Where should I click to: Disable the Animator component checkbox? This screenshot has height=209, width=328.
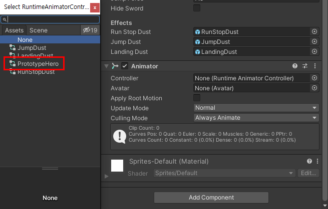point(125,66)
